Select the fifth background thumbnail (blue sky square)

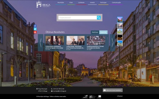pos(120,43)
